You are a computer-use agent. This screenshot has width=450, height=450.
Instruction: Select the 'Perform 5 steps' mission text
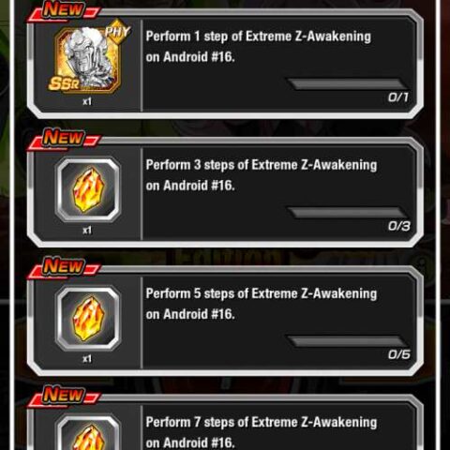click(x=262, y=304)
